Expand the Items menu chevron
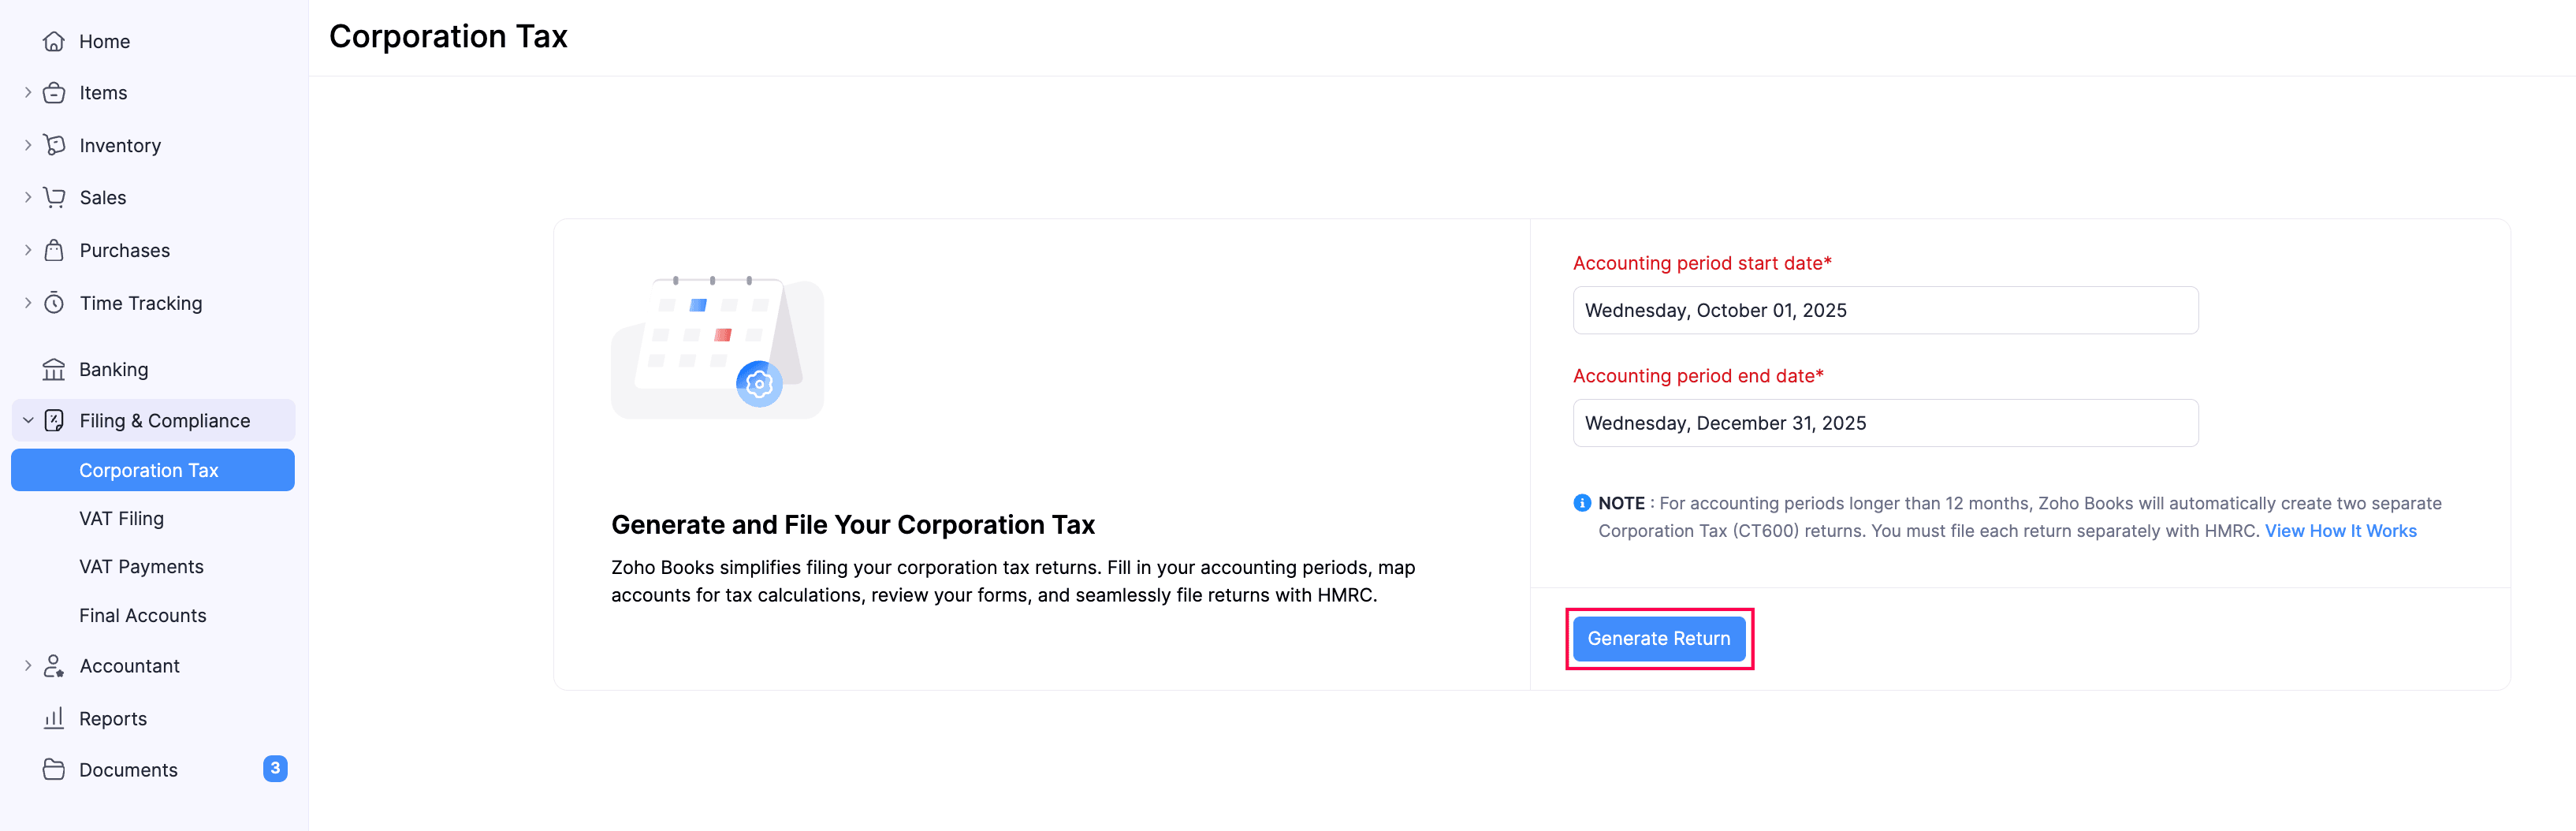Screen dimensions: 2576x831 point(28,93)
